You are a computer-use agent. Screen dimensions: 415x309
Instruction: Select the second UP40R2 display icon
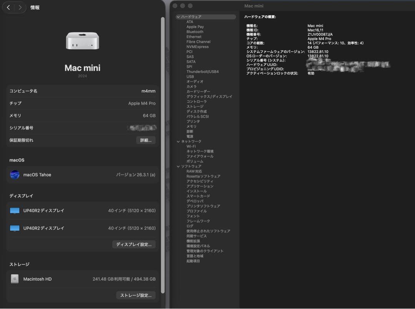tap(15, 228)
